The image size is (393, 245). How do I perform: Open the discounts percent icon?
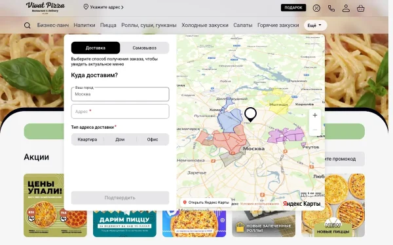[316, 8]
